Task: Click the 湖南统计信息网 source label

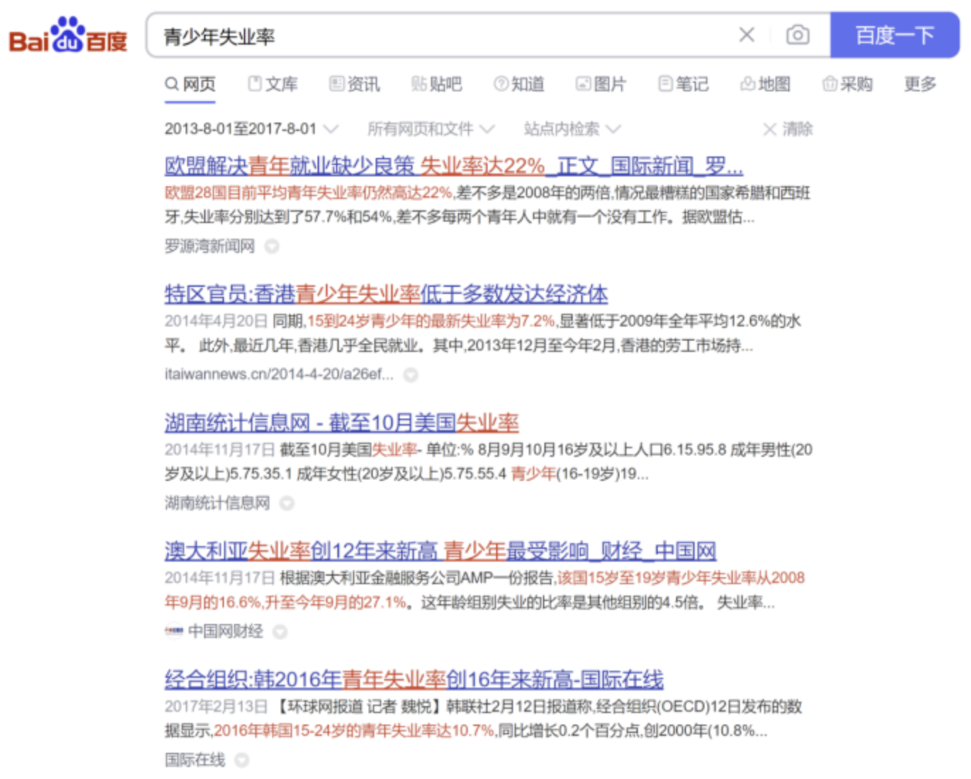Action: tap(218, 503)
